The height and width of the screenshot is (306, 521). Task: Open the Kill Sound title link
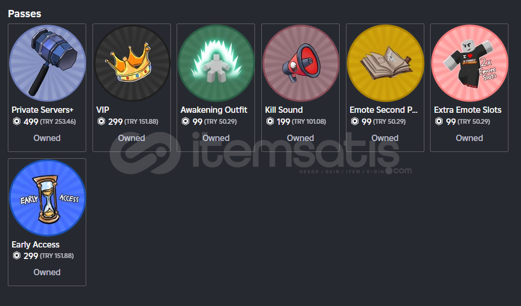(x=284, y=110)
